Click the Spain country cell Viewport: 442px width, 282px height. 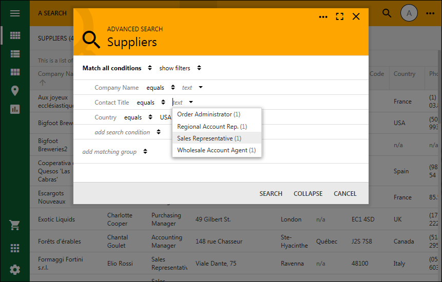[401, 171]
